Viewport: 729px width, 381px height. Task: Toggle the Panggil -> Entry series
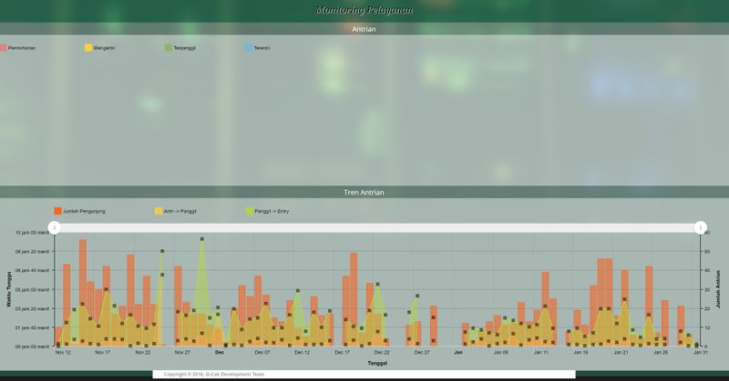pyautogui.click(x=267, y=211)
